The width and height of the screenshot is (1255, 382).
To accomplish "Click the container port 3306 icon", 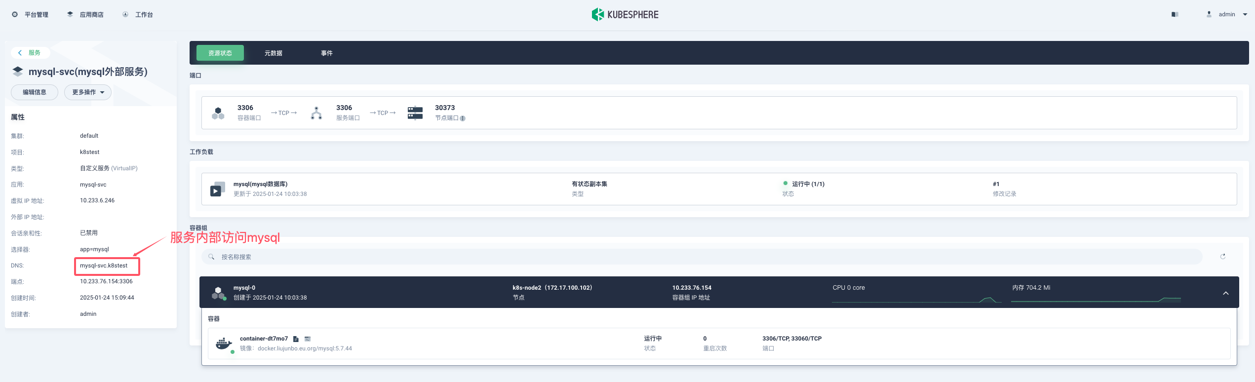I will [218, 113].
